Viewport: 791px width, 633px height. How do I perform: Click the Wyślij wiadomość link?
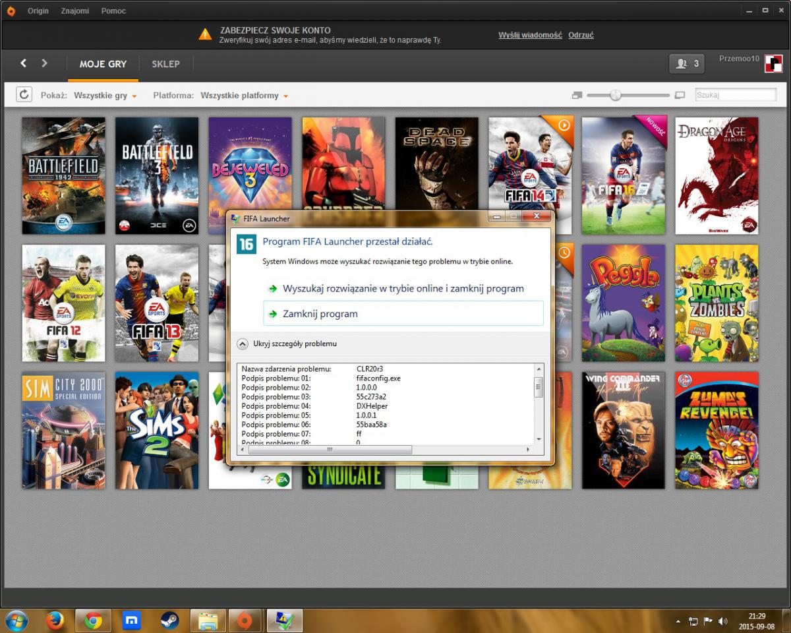click(x=530, y=35)
